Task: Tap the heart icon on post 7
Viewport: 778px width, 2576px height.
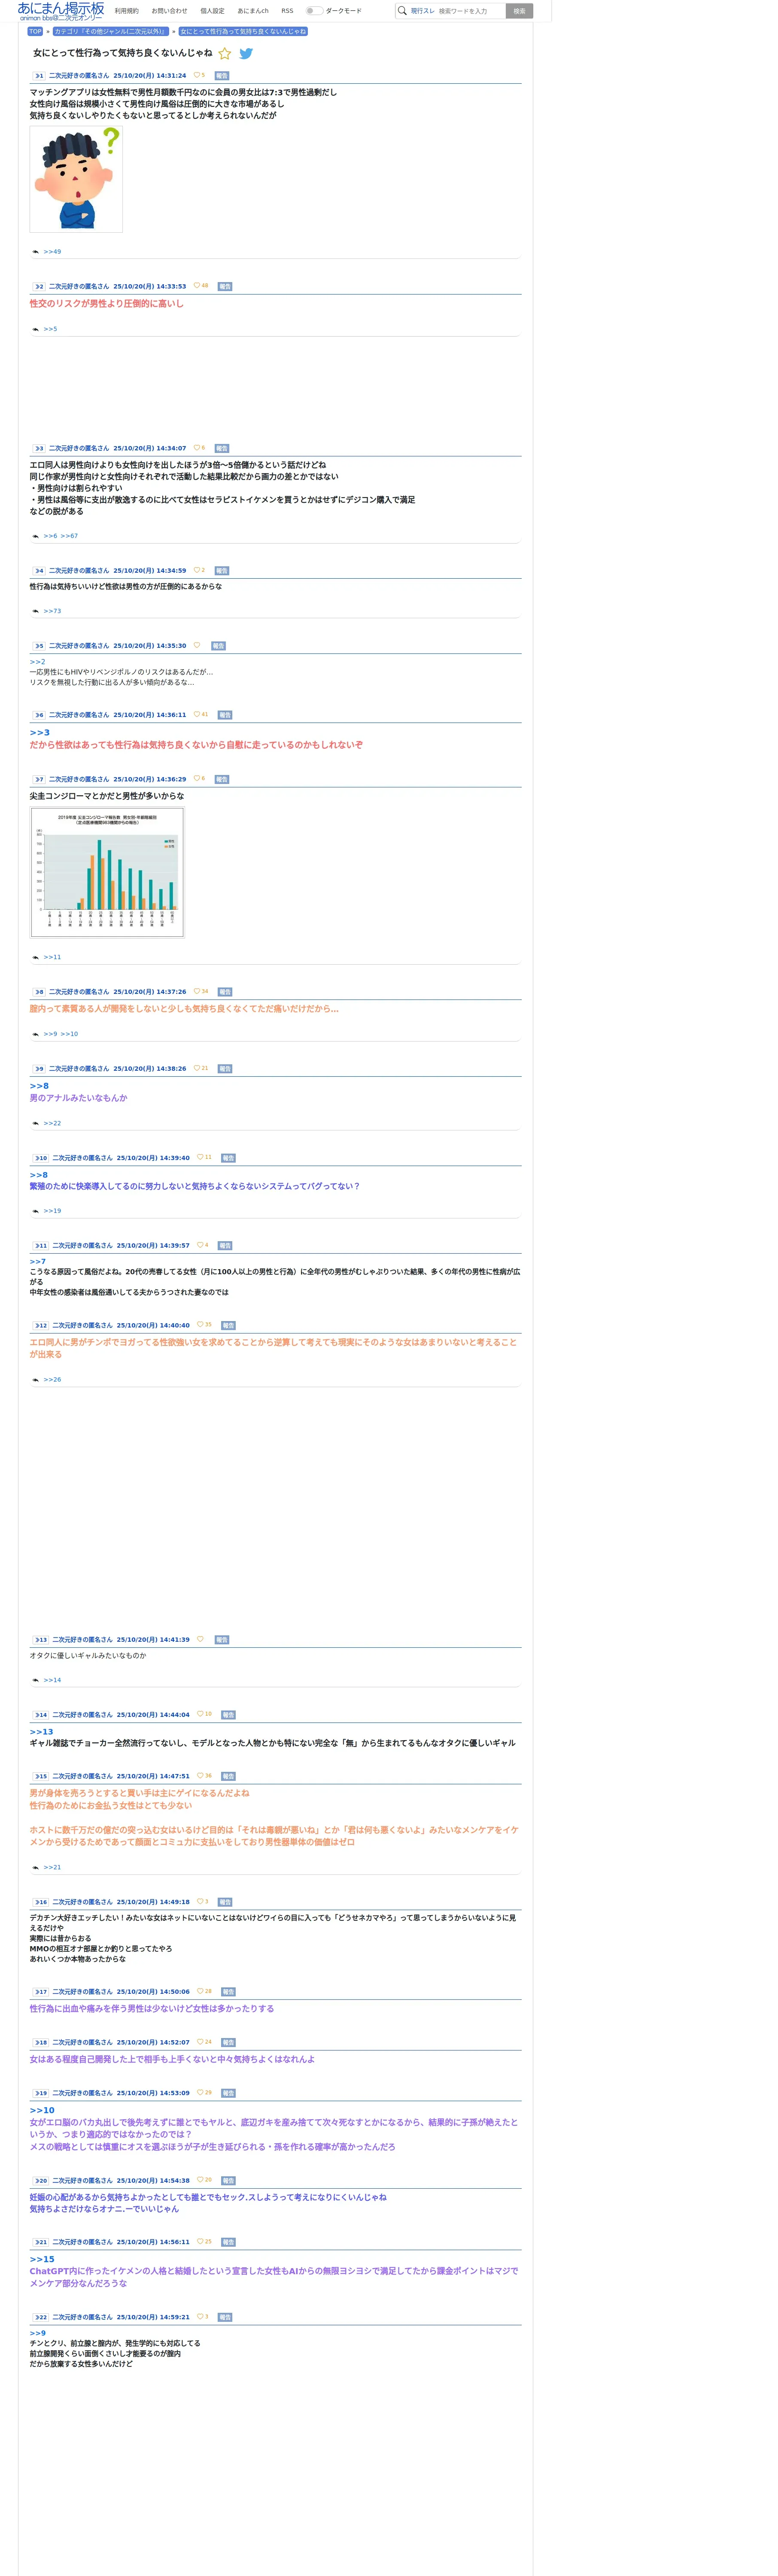Action: (x=197, y=778)
